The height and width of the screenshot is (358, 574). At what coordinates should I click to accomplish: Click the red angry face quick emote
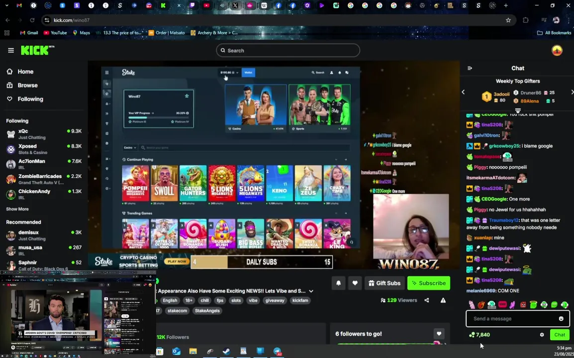tap(523, 305)
